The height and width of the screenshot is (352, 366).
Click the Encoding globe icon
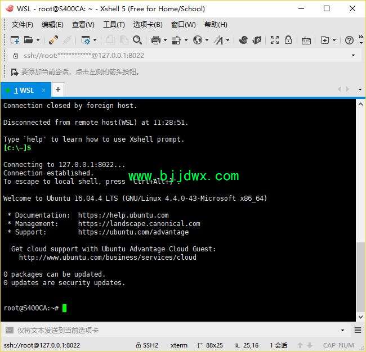coord(198,40)
